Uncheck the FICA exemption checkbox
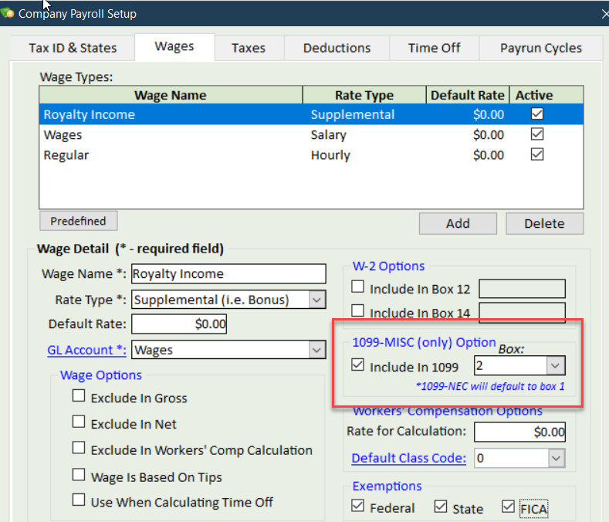 pos(508,507)
